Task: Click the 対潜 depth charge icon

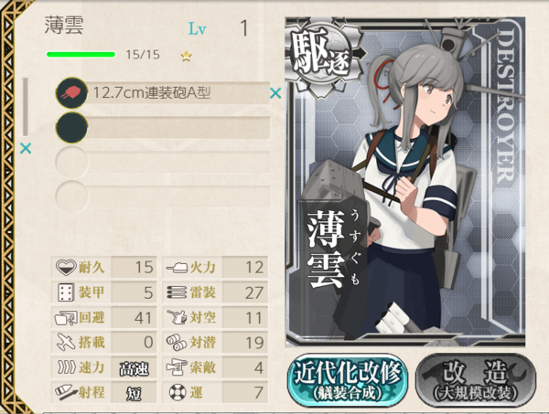Action: [x=177, y=343]
